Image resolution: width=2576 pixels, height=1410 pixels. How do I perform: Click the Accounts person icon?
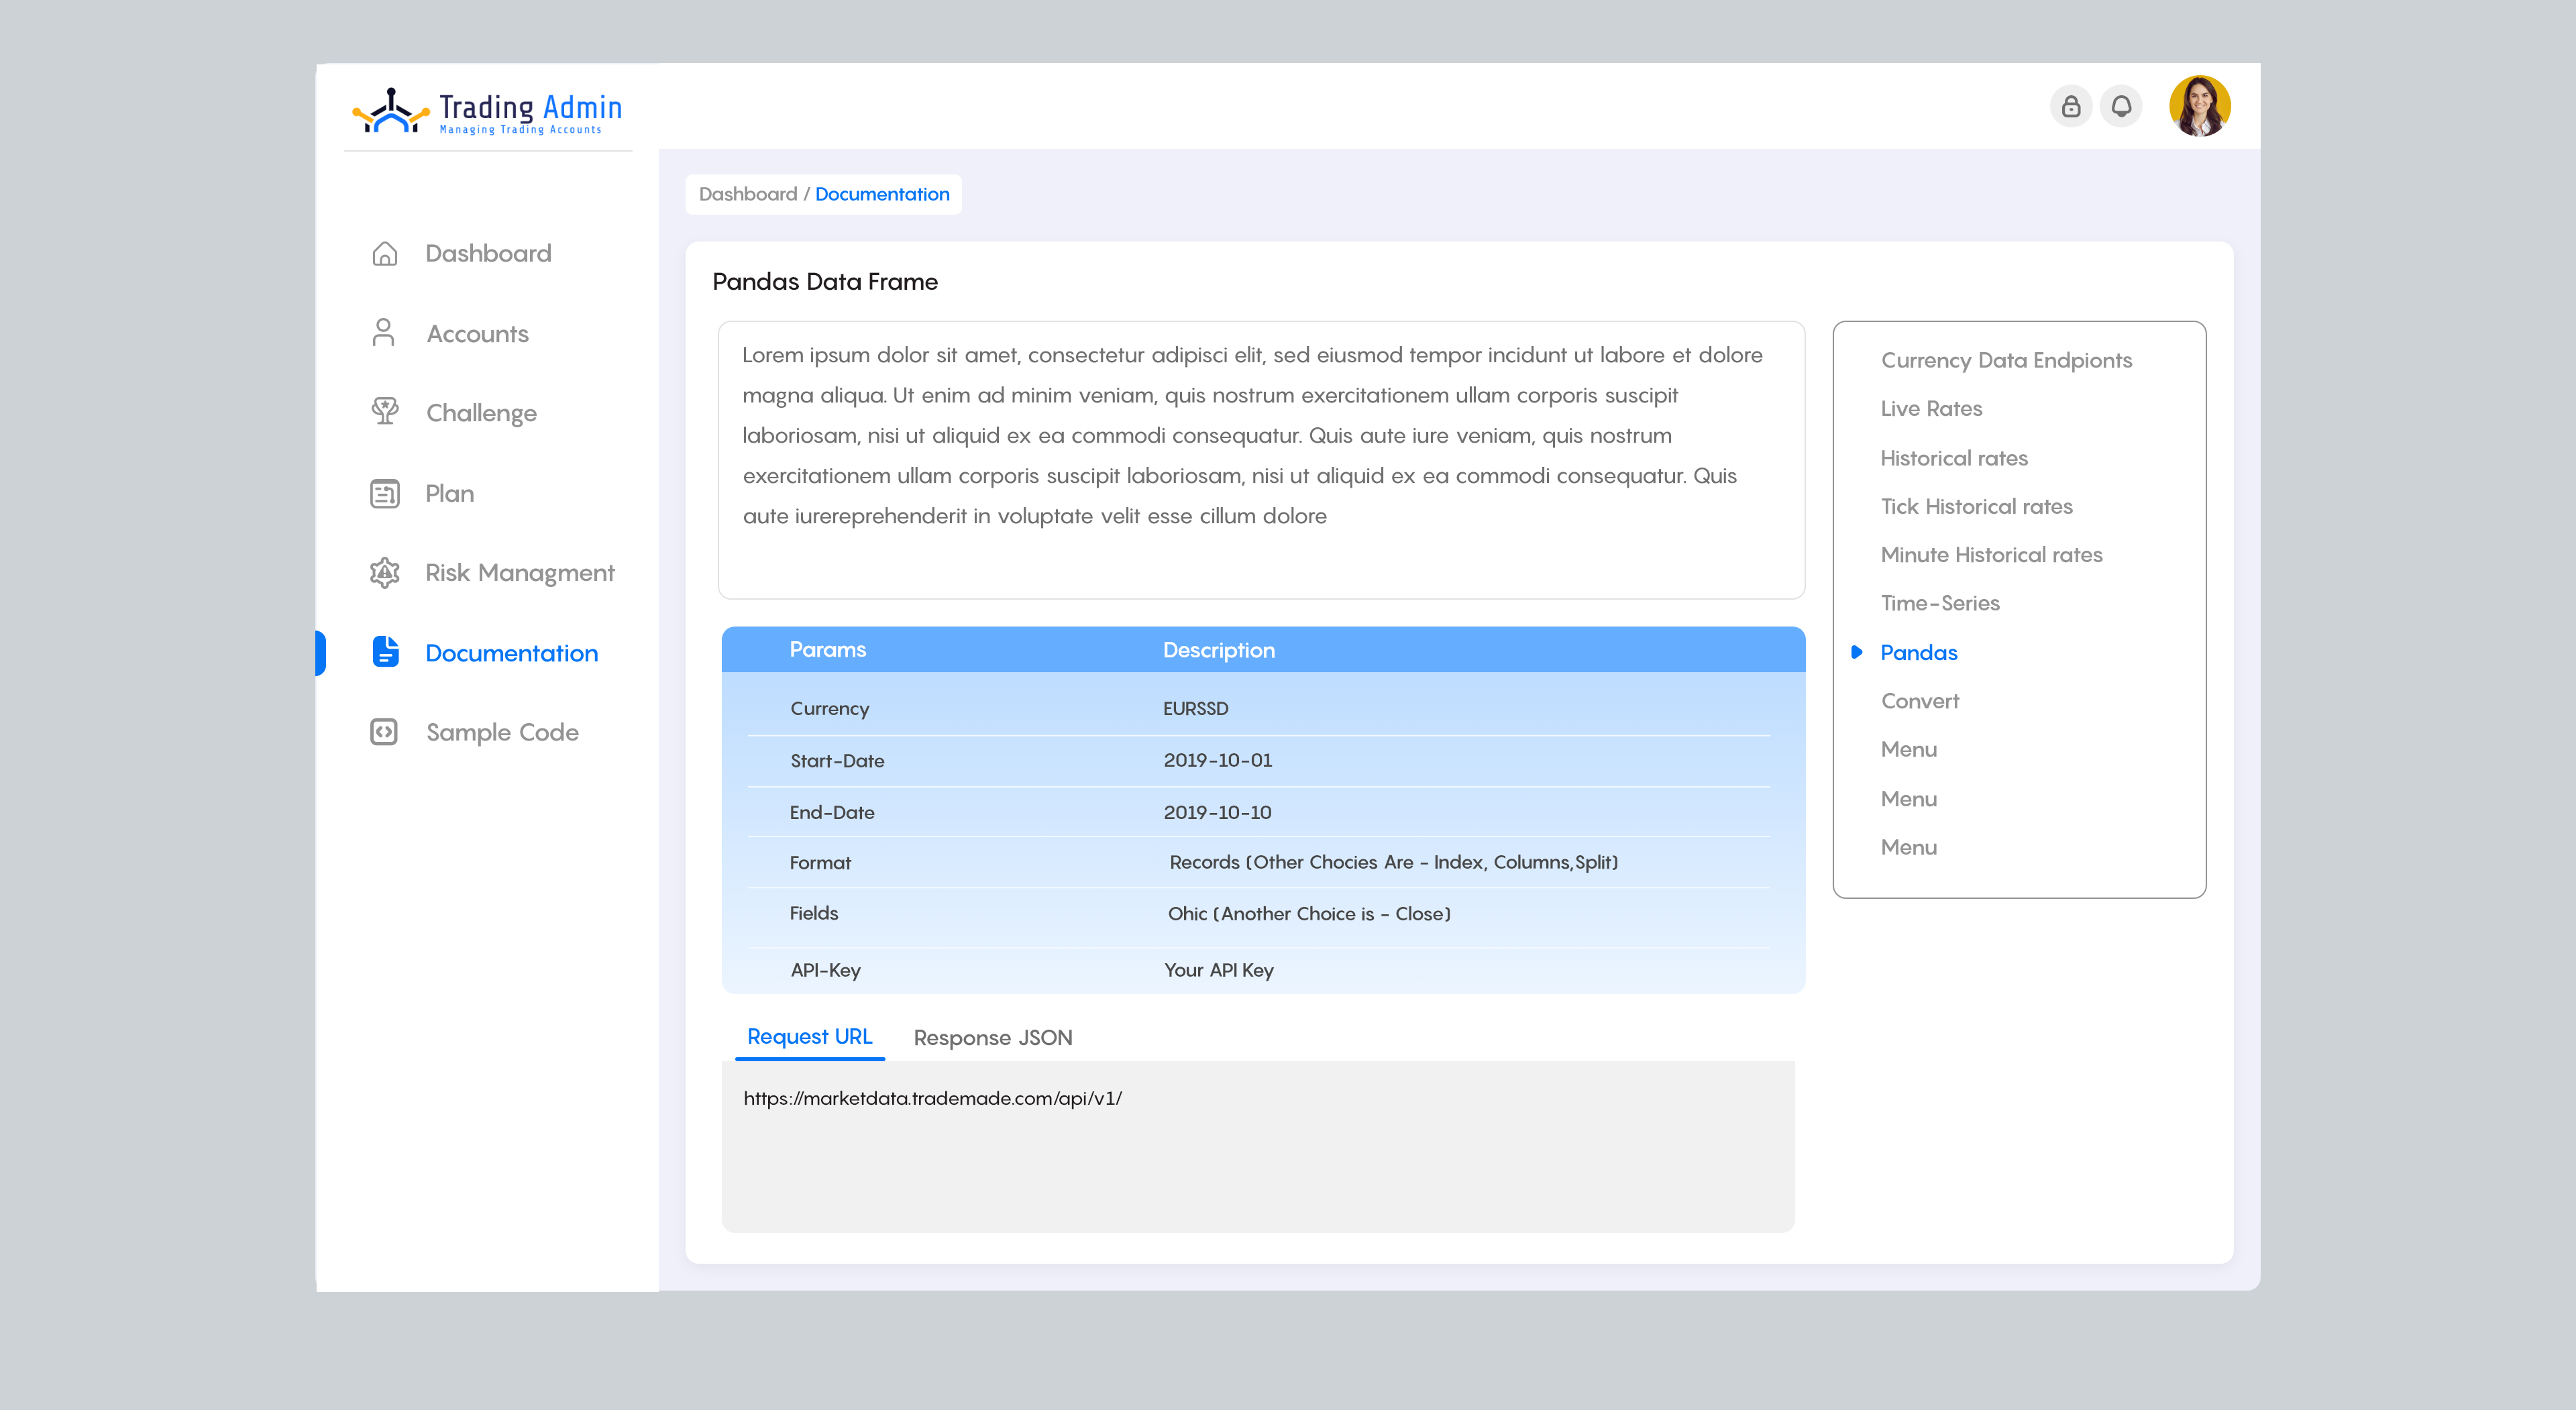[385, 333]
